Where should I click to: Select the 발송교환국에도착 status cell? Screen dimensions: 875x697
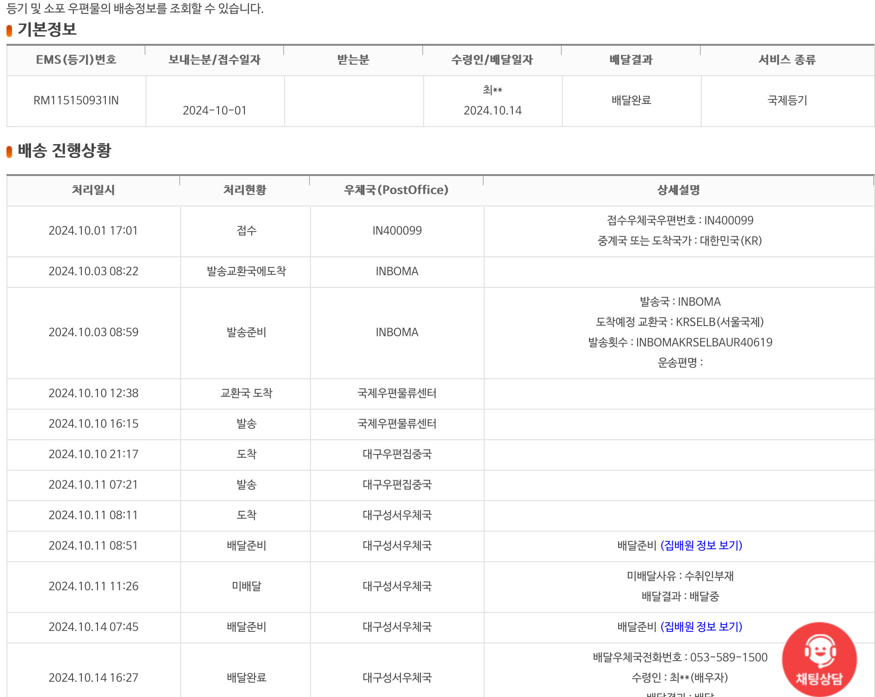(x=246, y=271)
